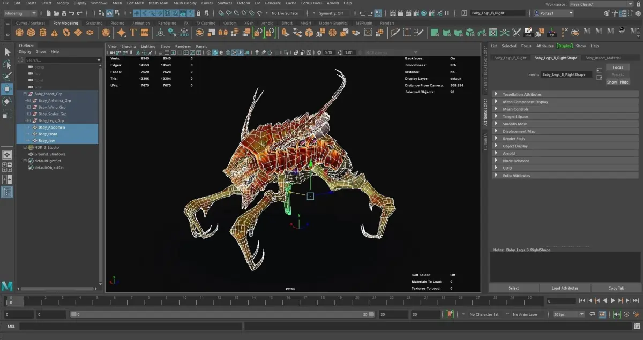The width and height of the screenshot is (643, 340).
Task: Switch to the Rigging shelf tab
Action: pyautogui.click(x=117, y=23)
